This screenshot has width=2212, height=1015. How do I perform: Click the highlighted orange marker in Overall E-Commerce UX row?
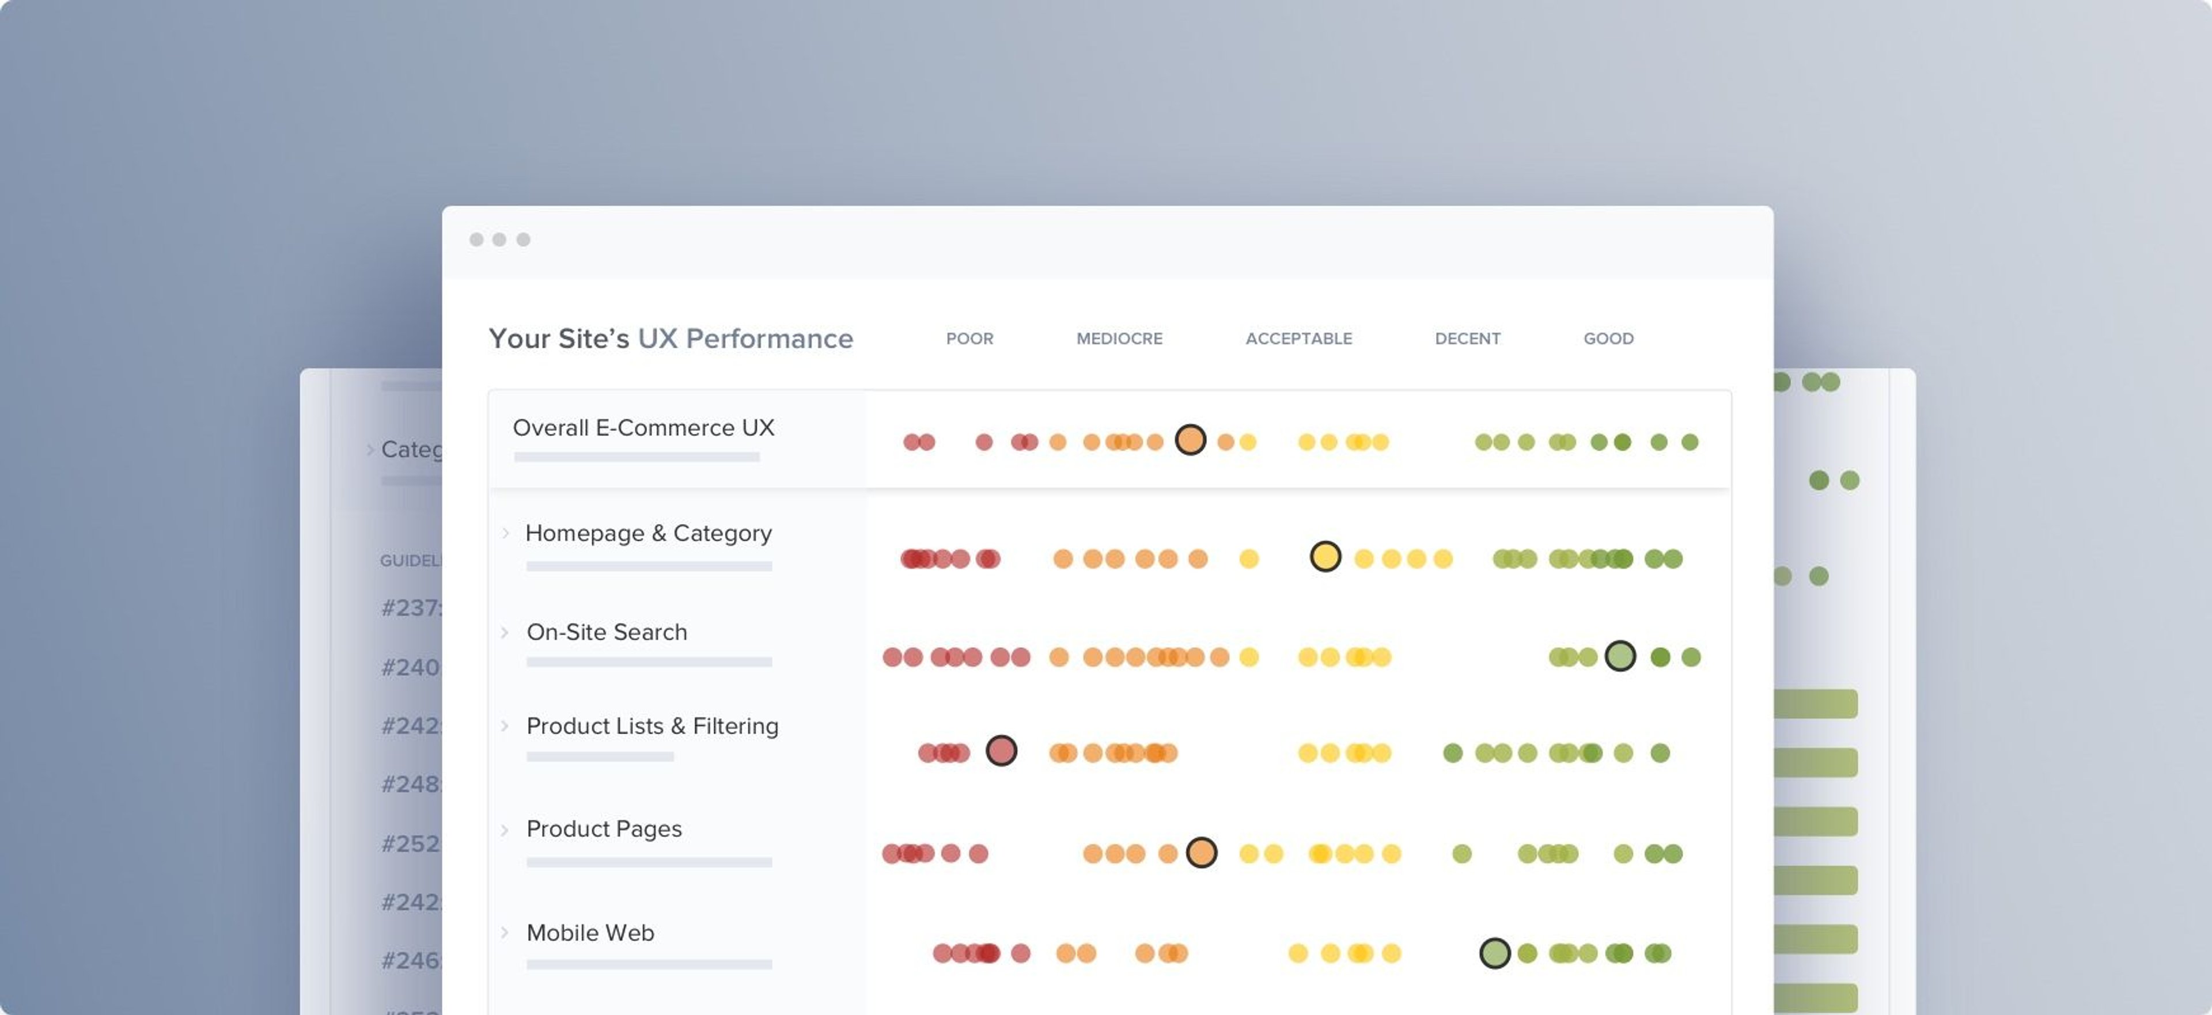(1190, 440)
